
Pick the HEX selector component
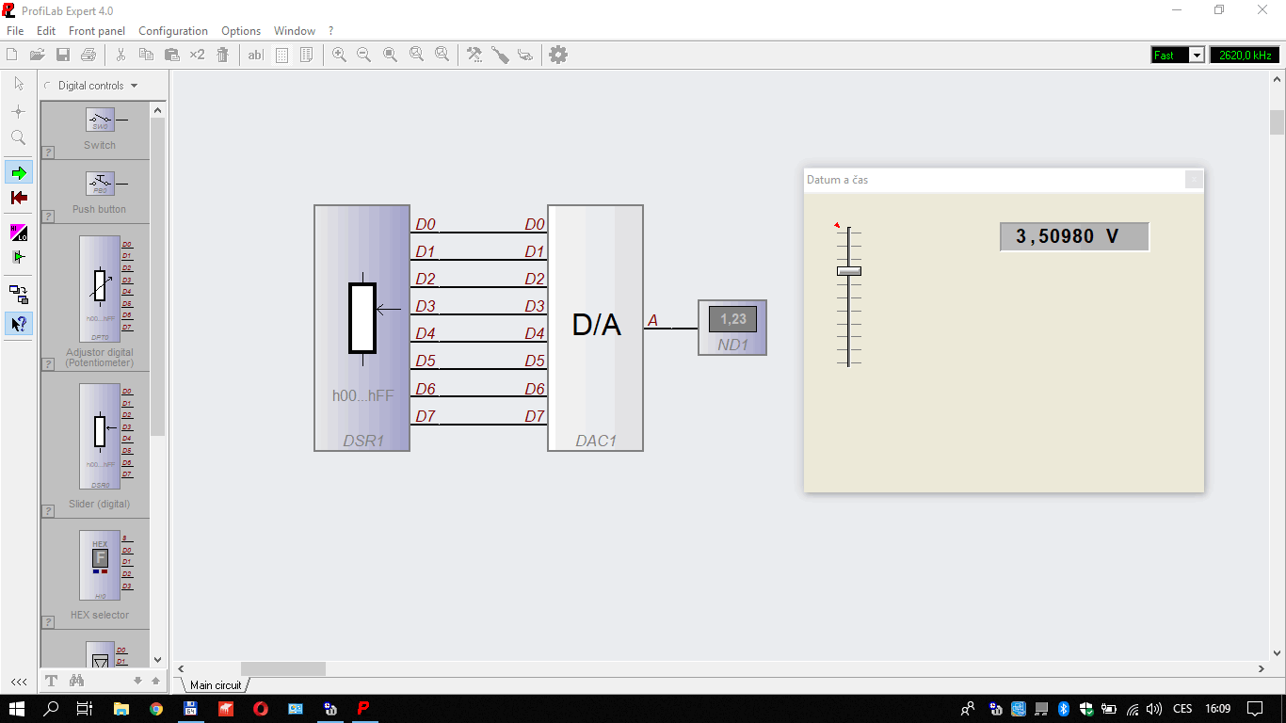[x=100, y=564]
